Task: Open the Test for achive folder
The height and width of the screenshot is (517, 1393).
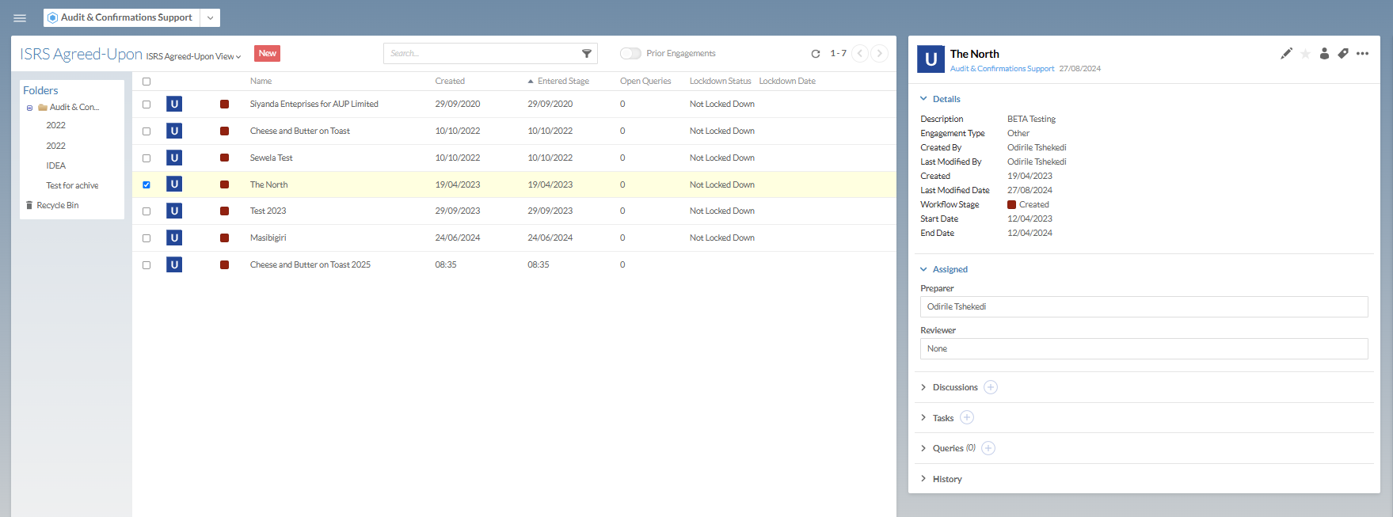Action: tap(72, 185)
